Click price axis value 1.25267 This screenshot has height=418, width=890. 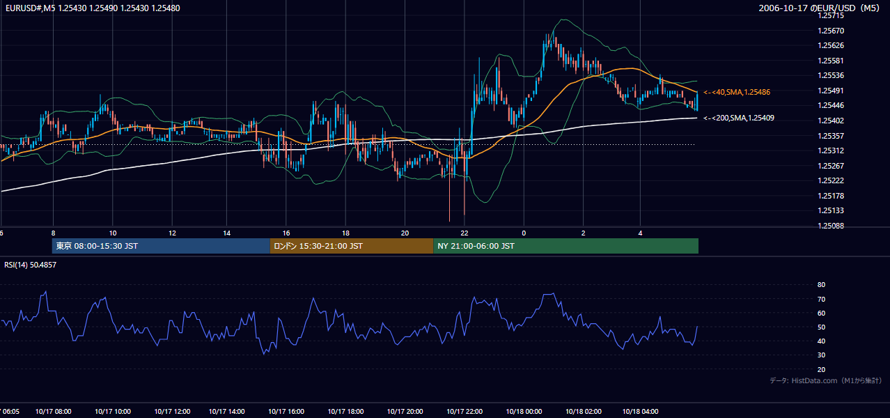pos(831,166)
